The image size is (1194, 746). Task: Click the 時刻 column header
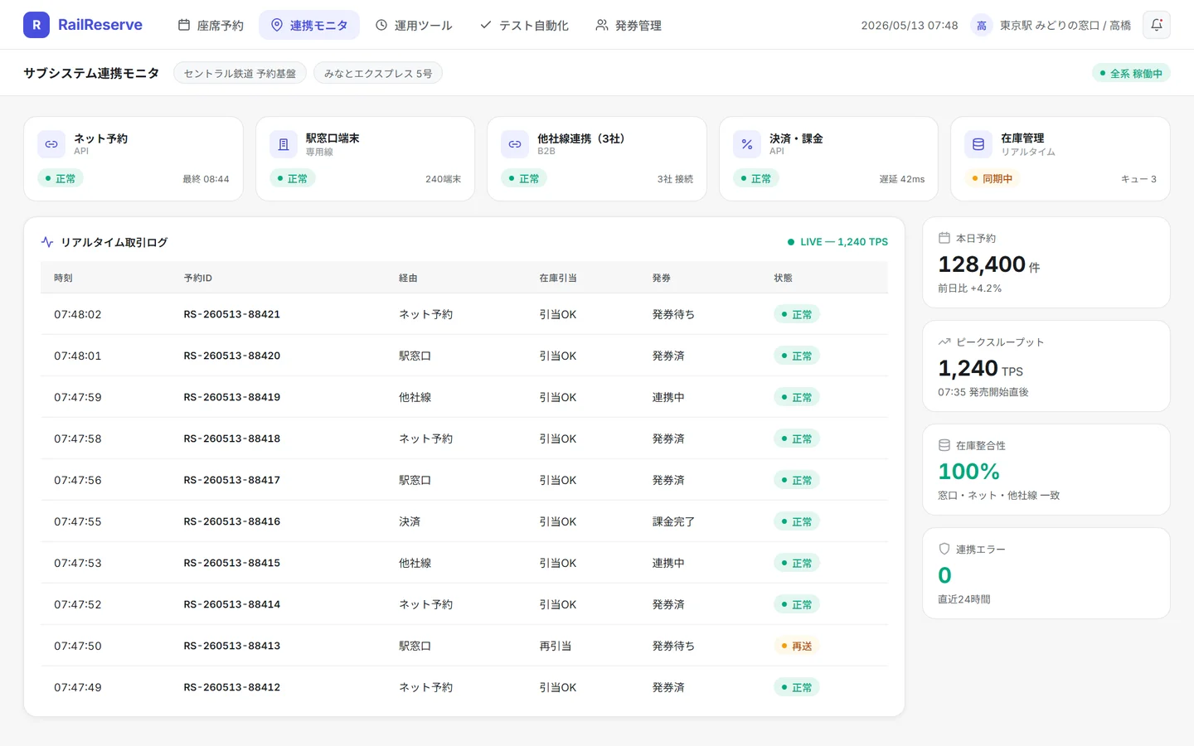point(63,278)
